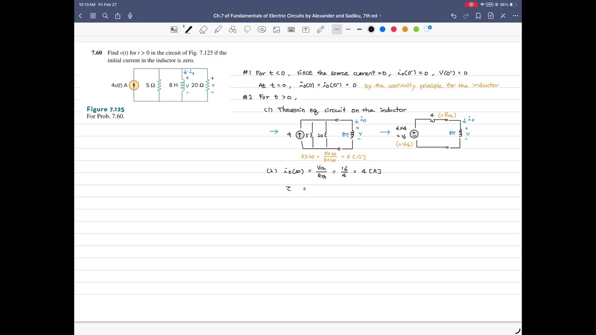
Task: Switch to keyboard typing tool
Action: pos(291,29)
